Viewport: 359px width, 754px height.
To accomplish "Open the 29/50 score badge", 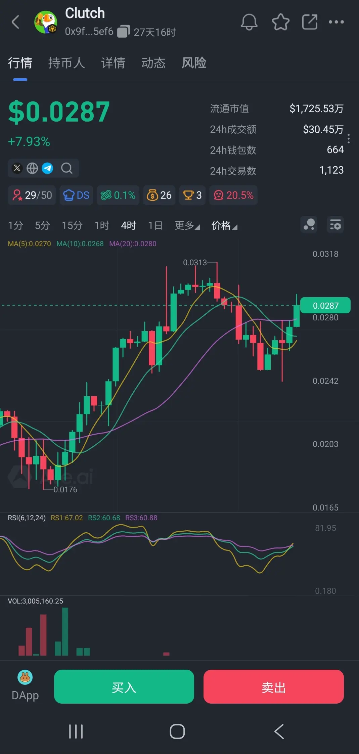I will pyautogui.click(x=32, y=195).
